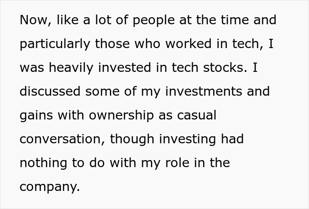Click the word "though"

point(132,139)
